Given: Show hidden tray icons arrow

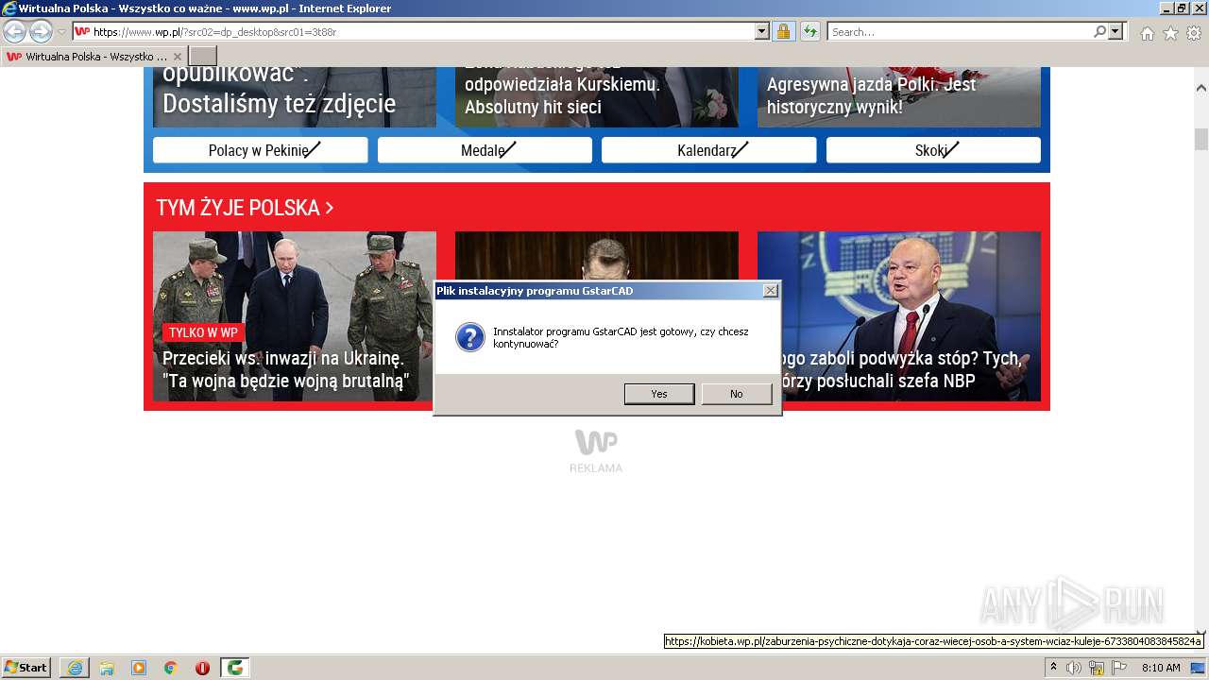Looking at the screenshot, I should (x=1054, y=668).
